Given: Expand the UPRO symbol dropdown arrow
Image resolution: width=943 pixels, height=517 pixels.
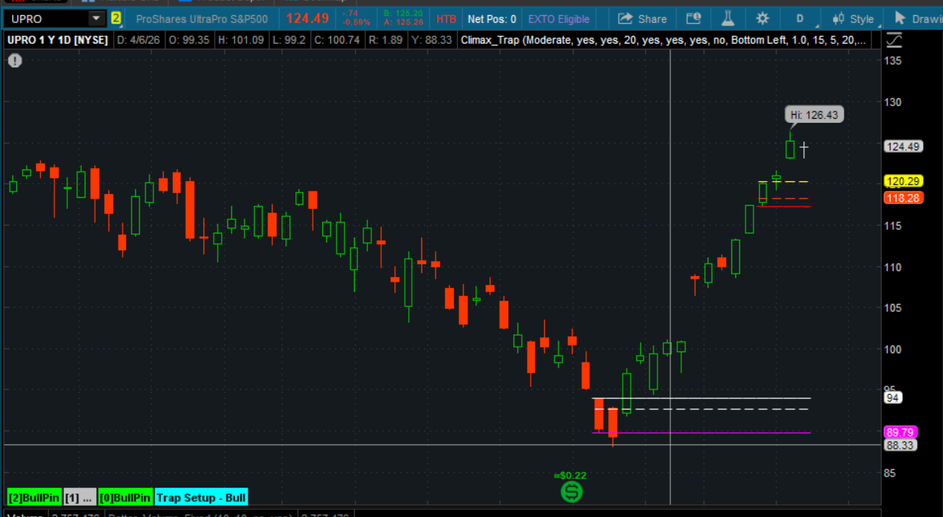Looking at the screenshot, I should (x=96, y=19).
